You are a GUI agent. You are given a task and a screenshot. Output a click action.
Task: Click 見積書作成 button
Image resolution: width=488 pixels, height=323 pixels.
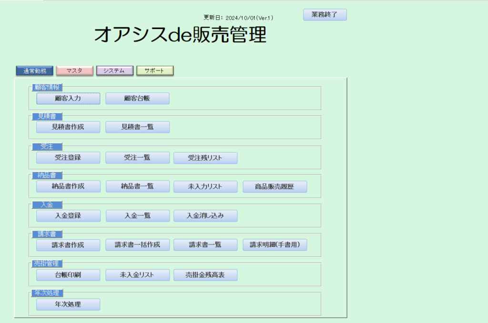pyautogui.click(x=68, y=127)
